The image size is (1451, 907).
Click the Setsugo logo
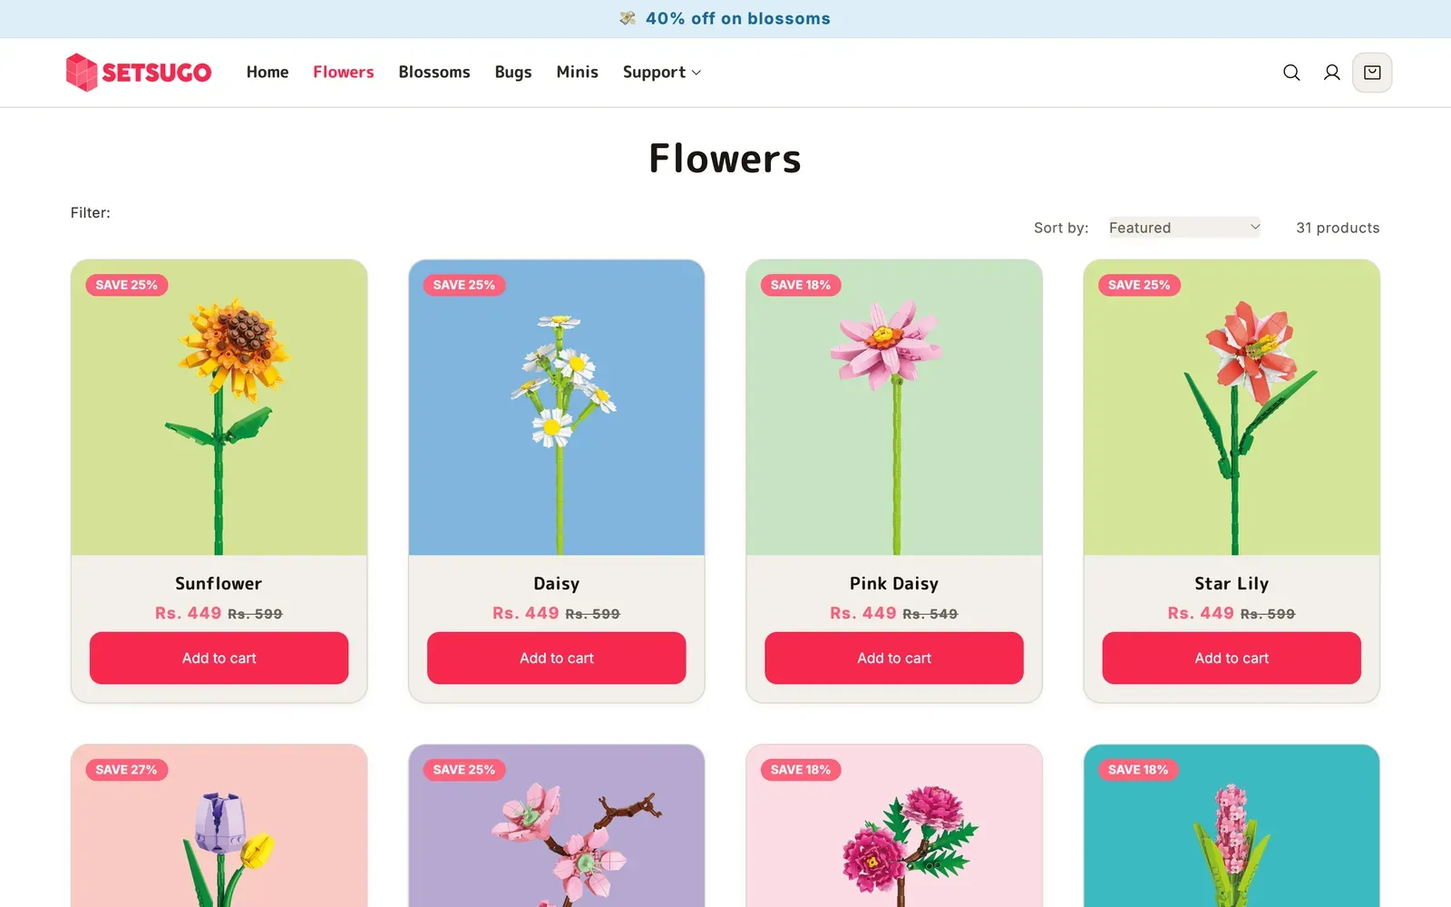click(139, 72)
